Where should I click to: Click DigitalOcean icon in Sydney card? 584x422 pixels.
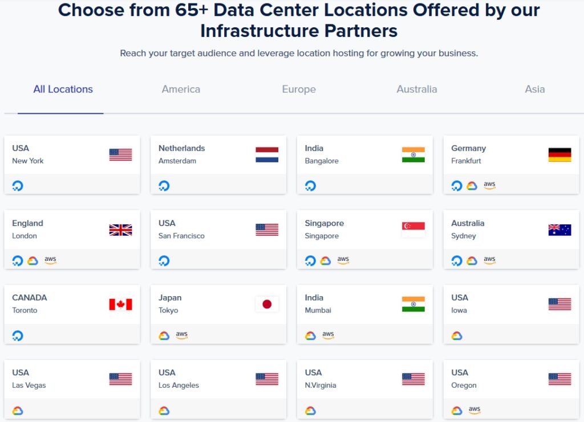[457, 261]
